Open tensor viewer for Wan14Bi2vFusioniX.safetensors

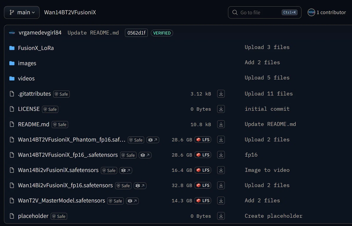[126, 170]
